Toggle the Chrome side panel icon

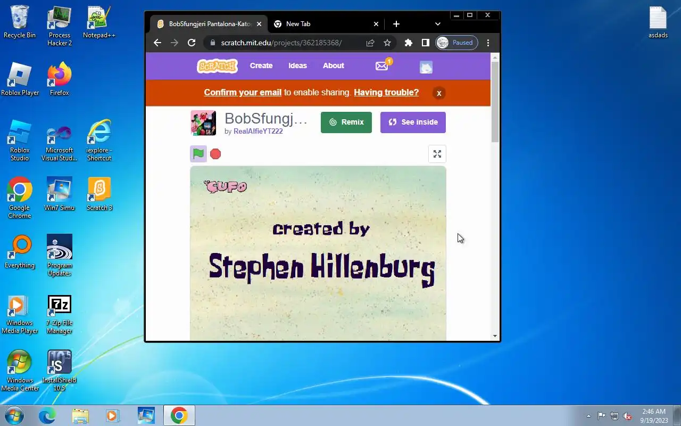point(426,43)
